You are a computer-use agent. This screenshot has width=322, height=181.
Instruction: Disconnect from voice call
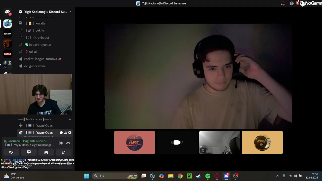pos(68,143)
